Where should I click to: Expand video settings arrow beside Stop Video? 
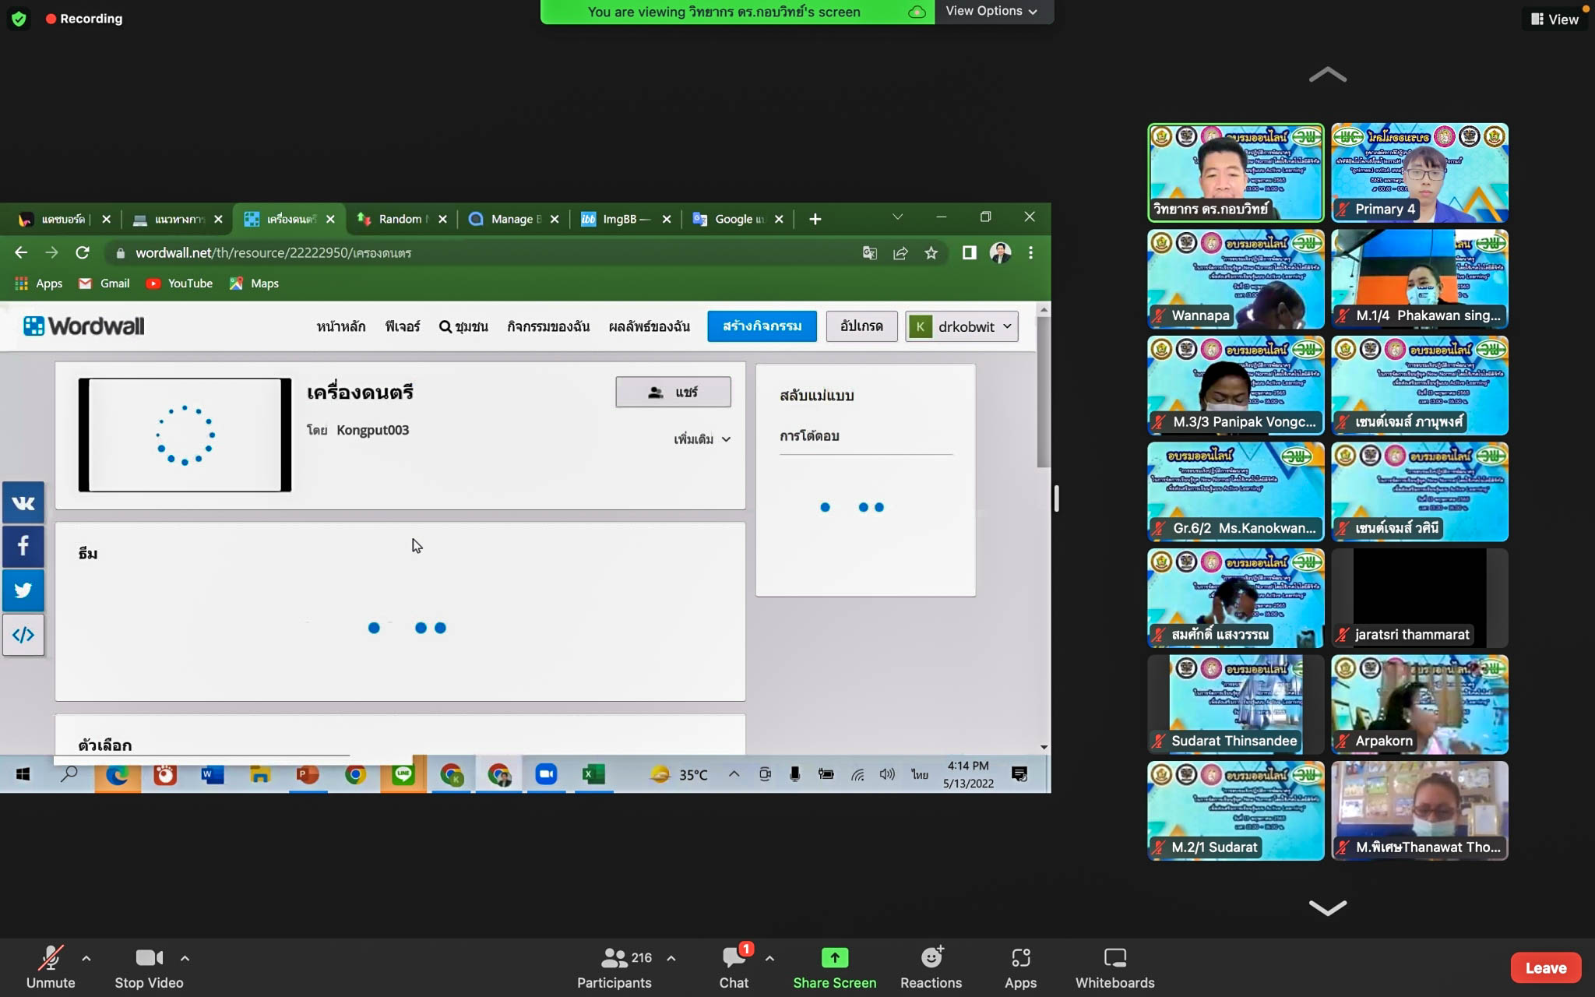click(x=185, y=958)
